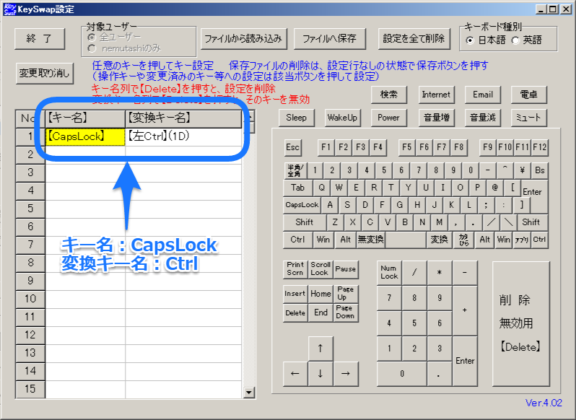This screenshot has width=576, height=420.
Task: Click the numpad 0 key
Action: (402, 374)
